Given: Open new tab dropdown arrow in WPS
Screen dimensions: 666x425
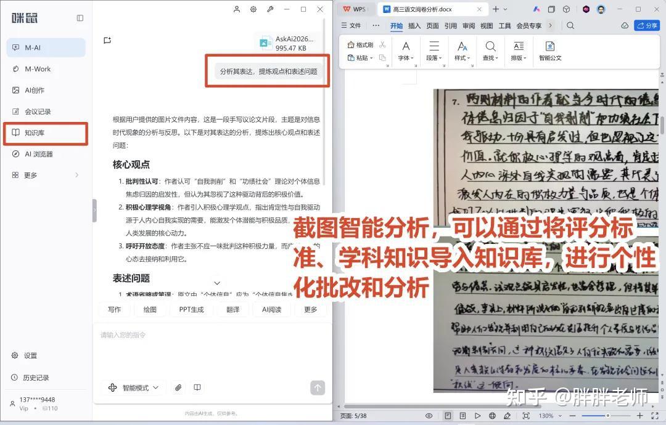Looking at the screenshot, I should tap(506, 9).
